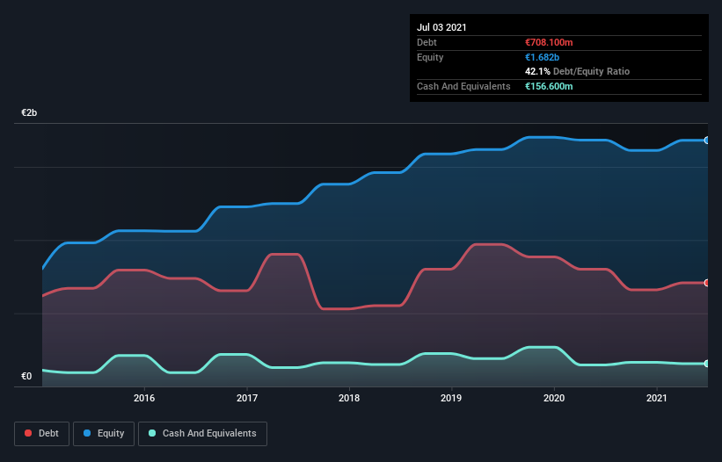Click the 2020 x-axis label
This screenshot has width=722, height=462.
click(x=554, y=398)
